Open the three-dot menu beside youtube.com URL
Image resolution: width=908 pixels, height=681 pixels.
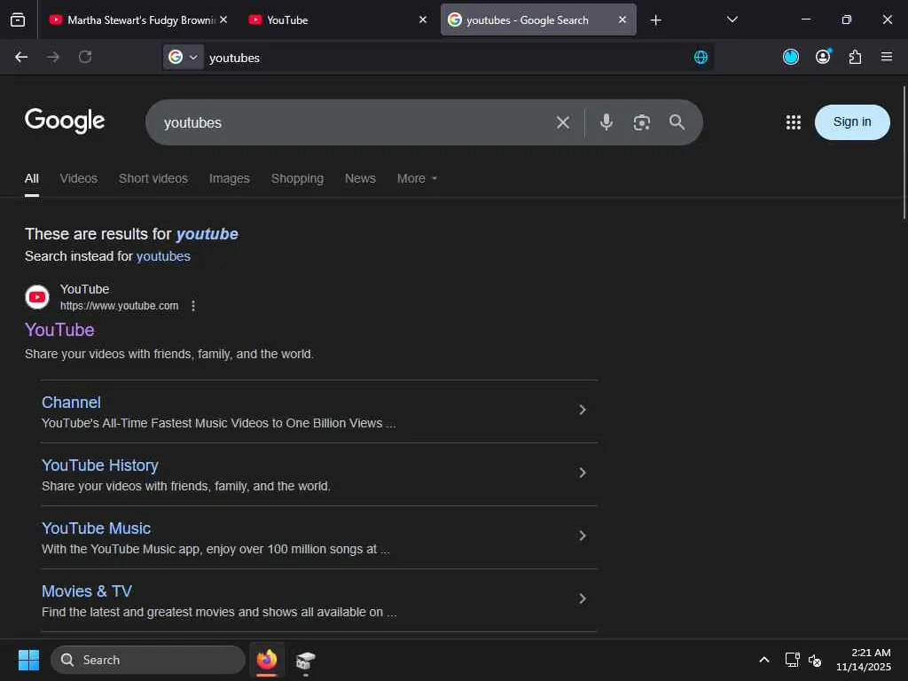tap(193, 306)
